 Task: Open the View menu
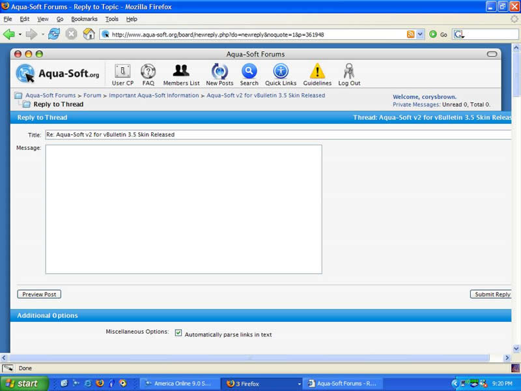click(x=43, y=19)
